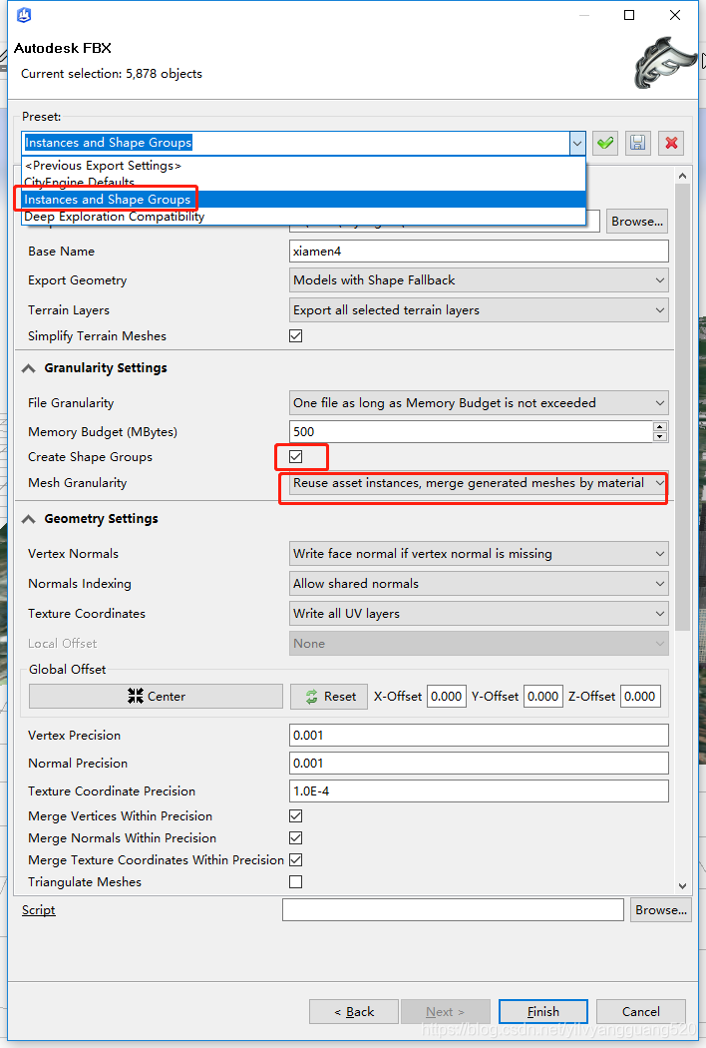Collapse Granularity Settings section
The width and height of the screenshot is (706, 1048).
28,368
